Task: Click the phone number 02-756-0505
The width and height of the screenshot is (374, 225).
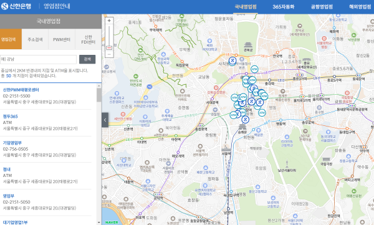Action: click(16, 149)
